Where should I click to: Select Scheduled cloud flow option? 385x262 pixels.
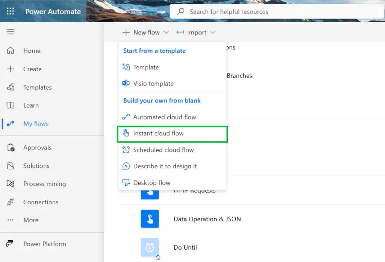point(172,150)
